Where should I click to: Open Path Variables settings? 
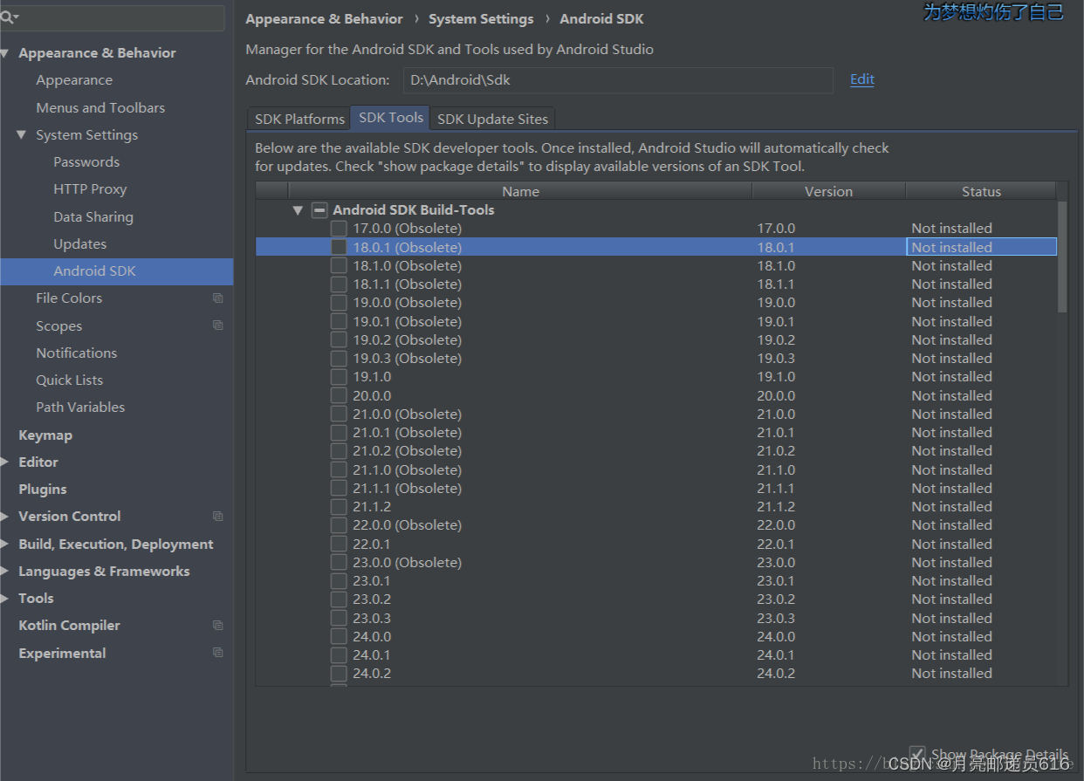pos(80,408)
